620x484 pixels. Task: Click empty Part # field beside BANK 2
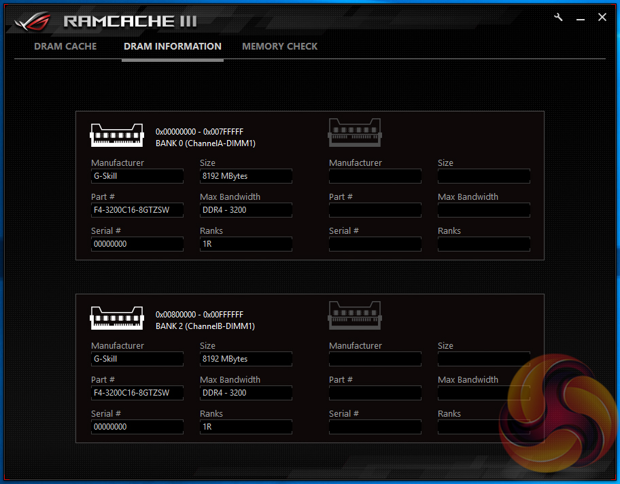[x=375, y=393]
